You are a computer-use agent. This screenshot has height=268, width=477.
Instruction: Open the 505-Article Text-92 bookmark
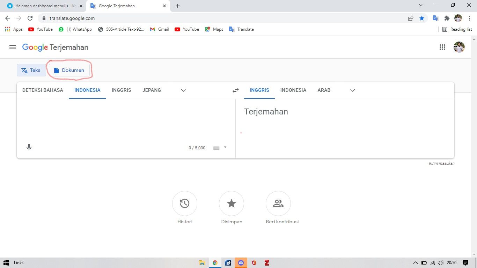121,29
